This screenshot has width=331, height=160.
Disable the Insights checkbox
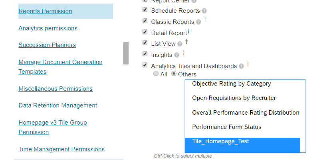(145, 54)
